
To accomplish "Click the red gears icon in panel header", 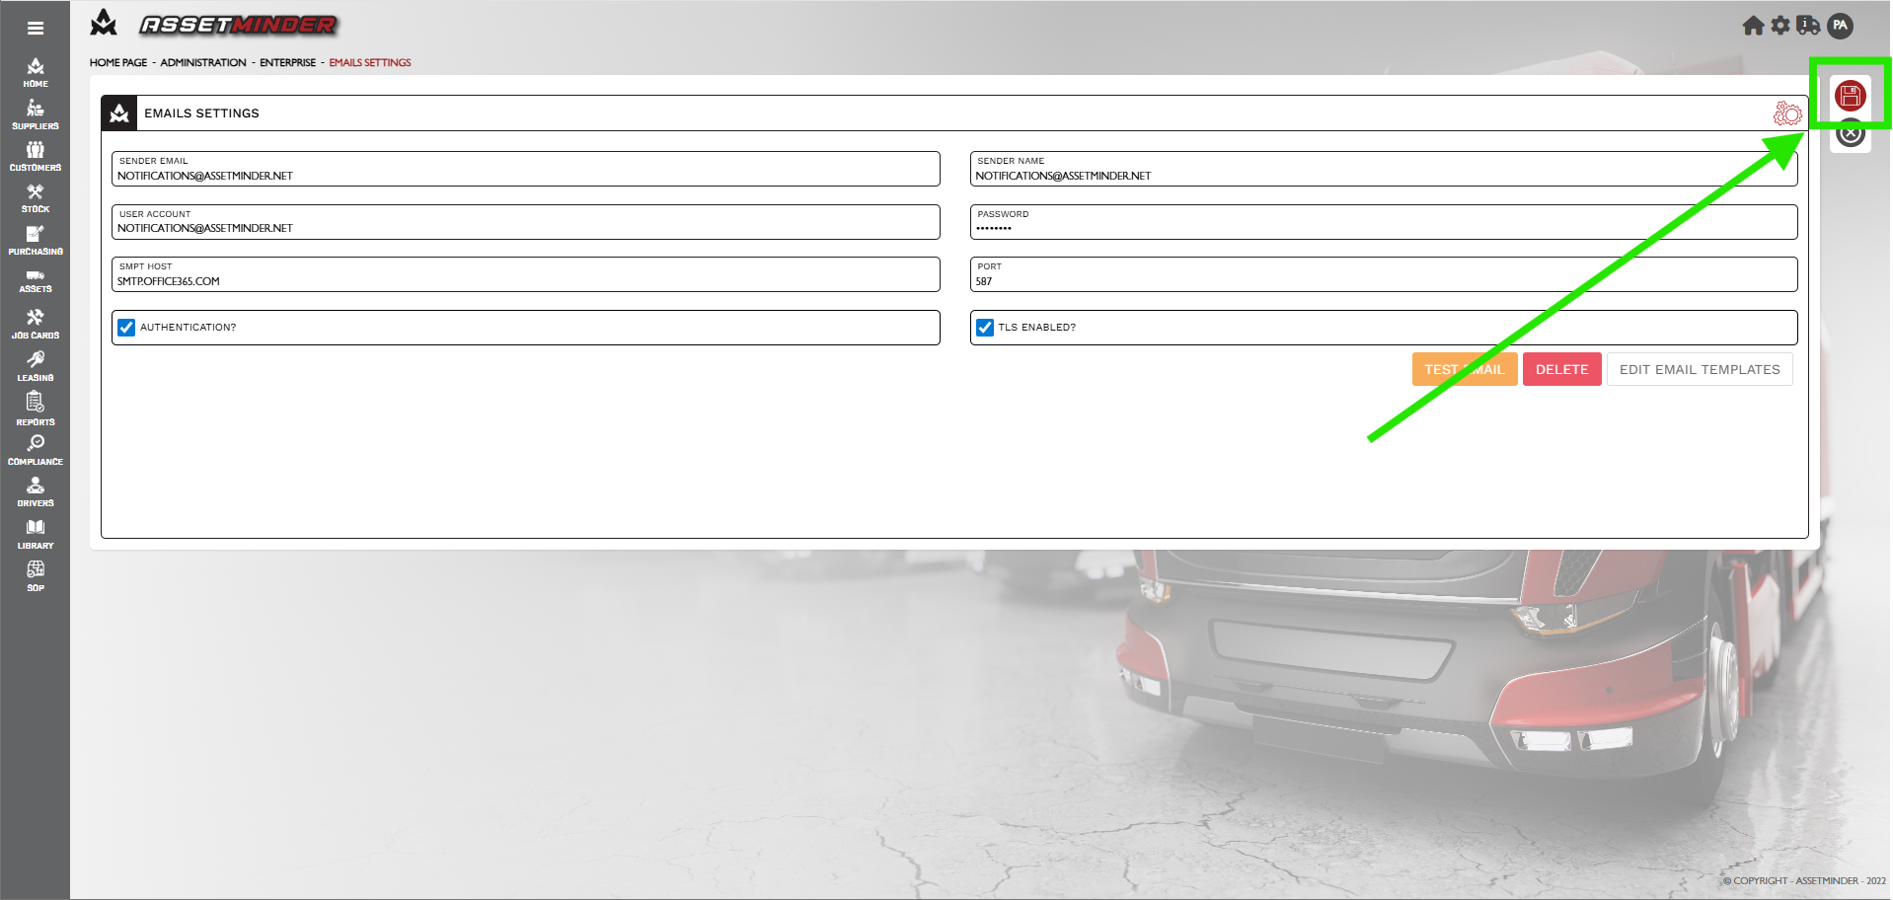I will 1786,113.
